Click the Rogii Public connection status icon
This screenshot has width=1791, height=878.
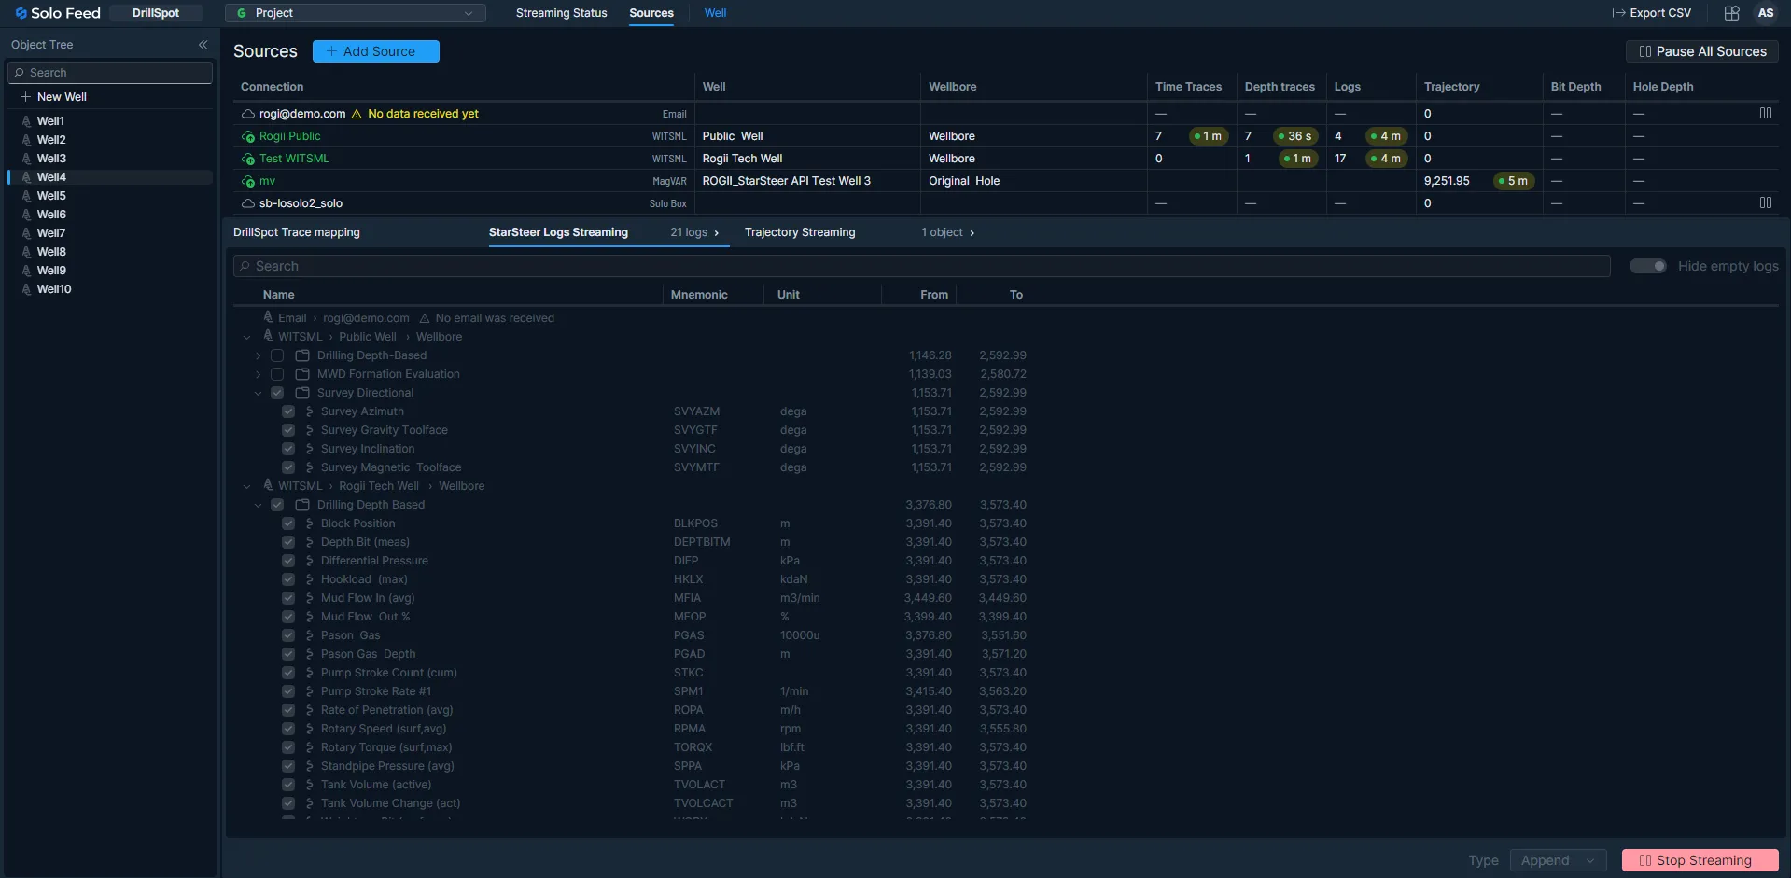coord(248,136)
